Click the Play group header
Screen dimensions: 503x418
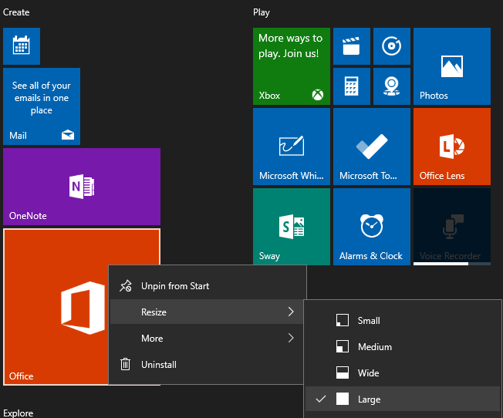[x=262, y=12]
